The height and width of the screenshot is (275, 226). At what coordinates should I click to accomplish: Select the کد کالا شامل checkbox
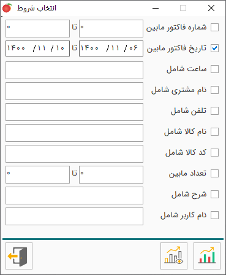(214, 152)
